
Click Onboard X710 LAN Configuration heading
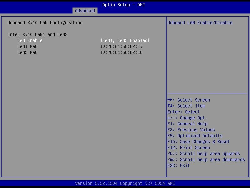click(45, 23)
